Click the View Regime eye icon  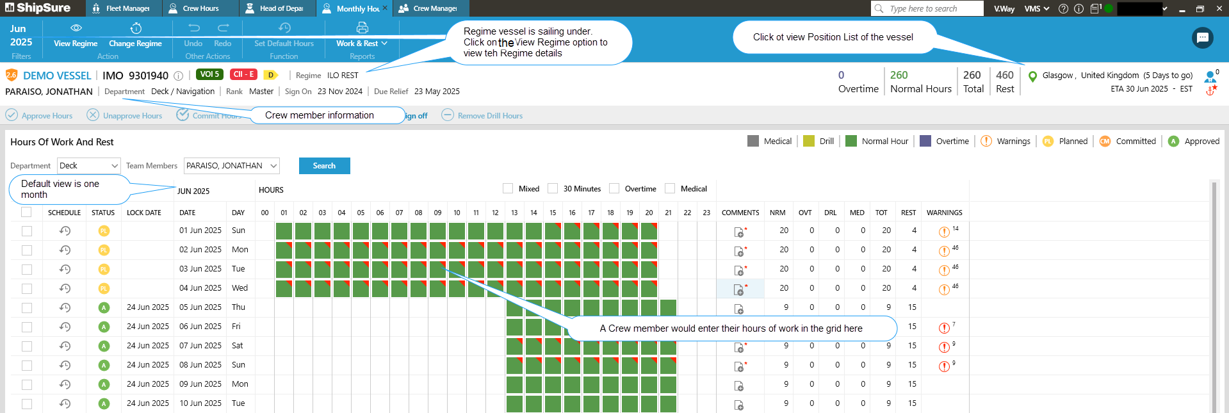[76, 28]
